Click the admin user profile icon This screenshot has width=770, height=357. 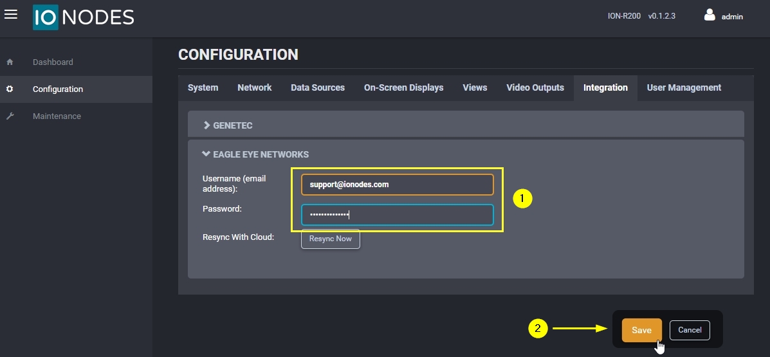pos(710,15)
